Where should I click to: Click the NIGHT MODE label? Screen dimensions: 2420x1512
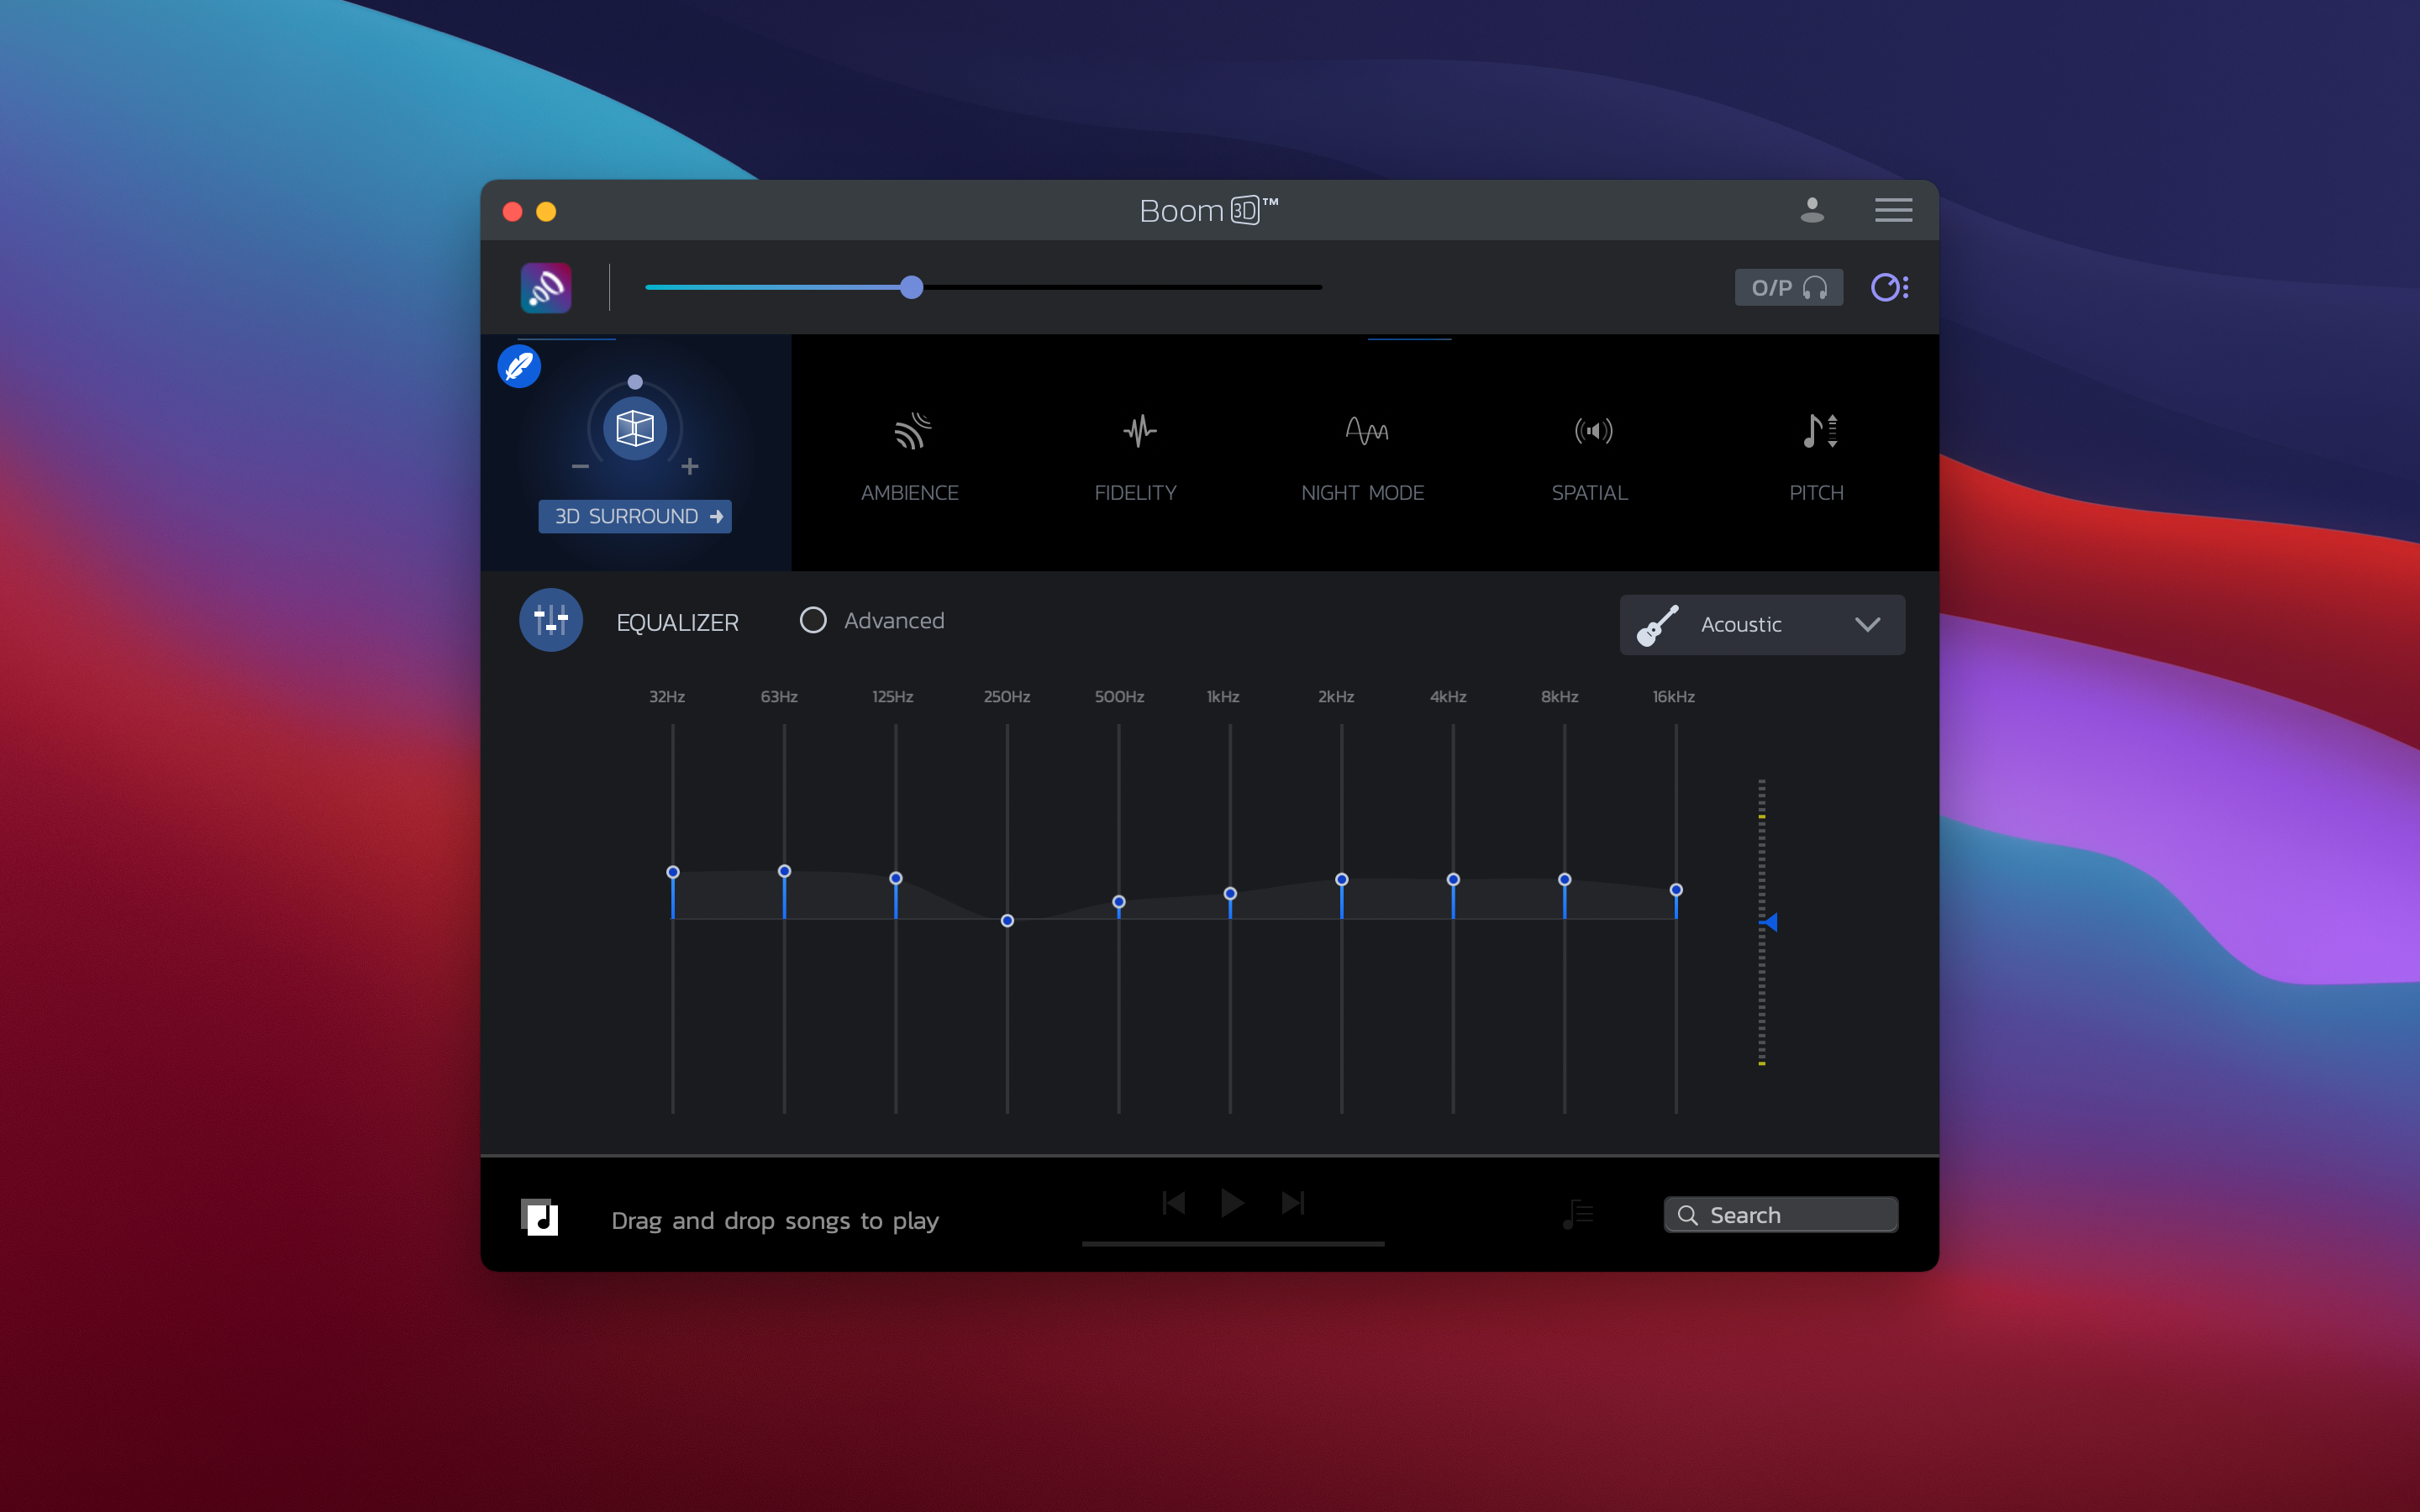1363,493
